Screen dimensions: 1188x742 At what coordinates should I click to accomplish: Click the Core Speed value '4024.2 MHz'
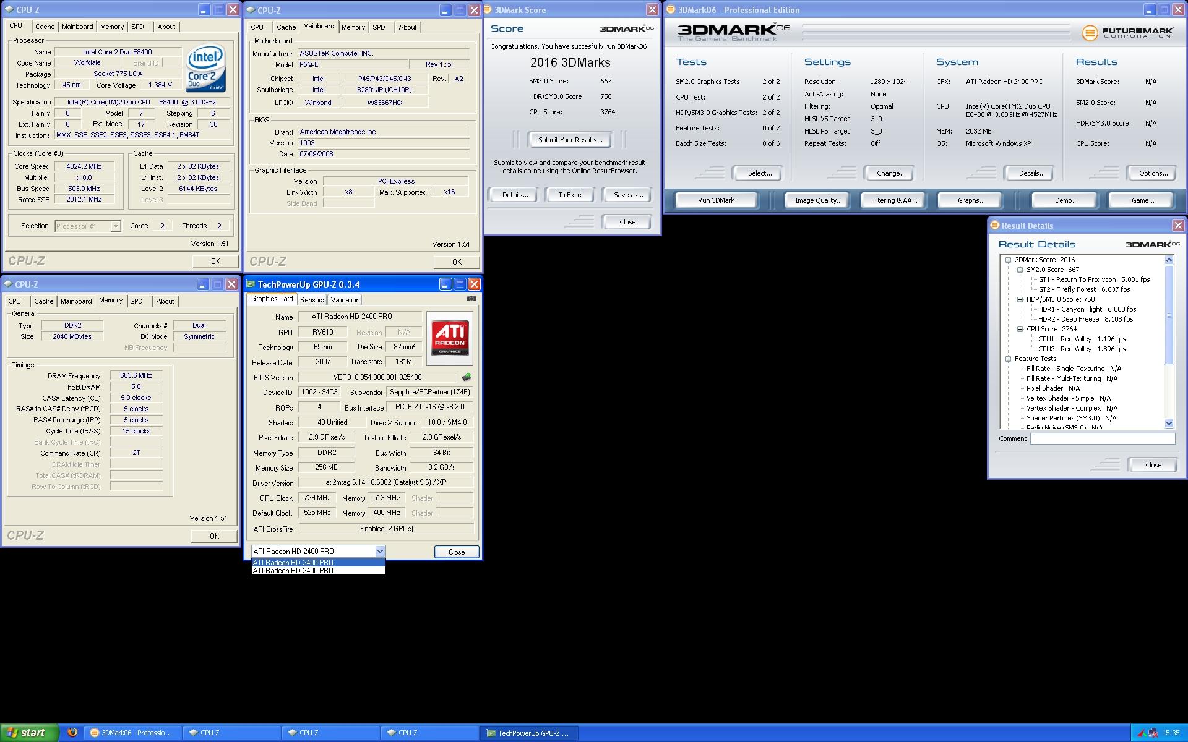click(x=84, y=166)
